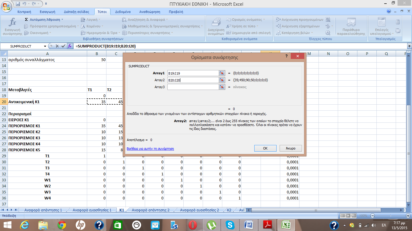This screenshot has width=412, height=231.
Task: Select Page Layout view icon in status bar
Action: point(348,216)
